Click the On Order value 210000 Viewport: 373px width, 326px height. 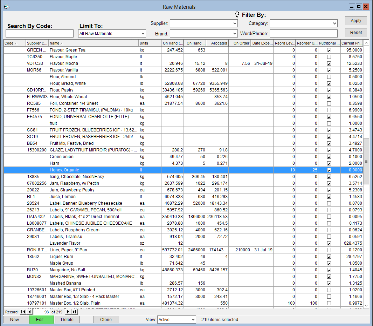click(240, 250)
